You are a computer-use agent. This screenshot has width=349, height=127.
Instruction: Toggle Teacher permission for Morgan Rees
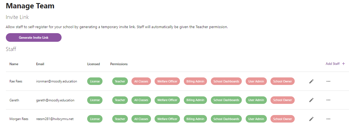[120, 119]
